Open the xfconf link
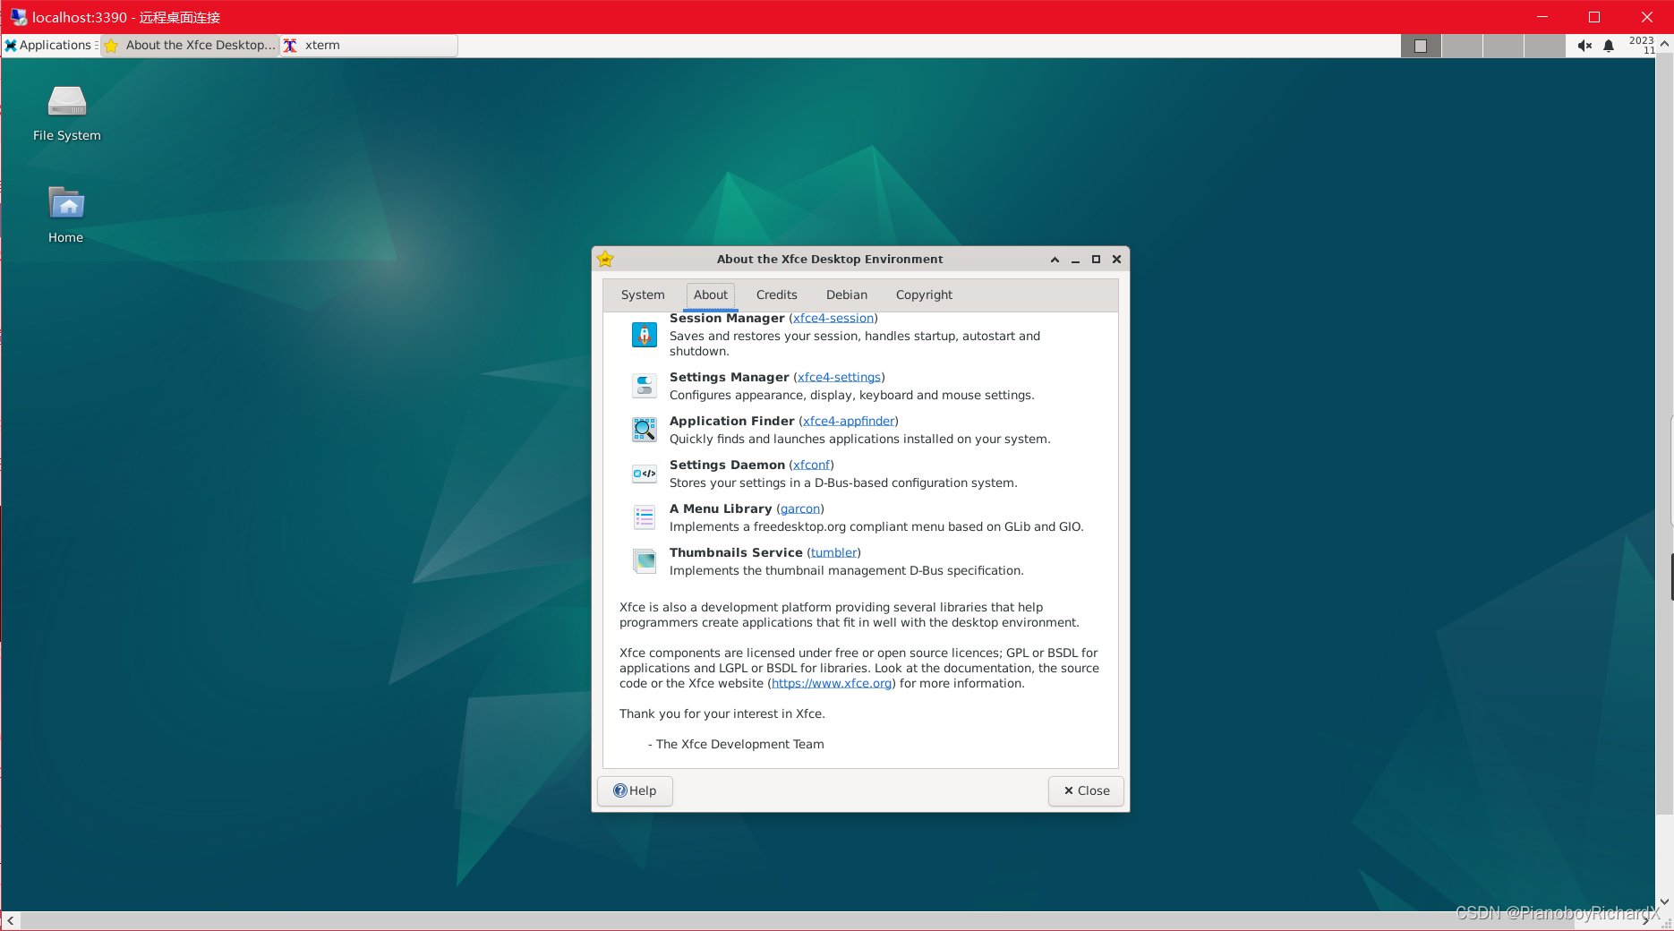This screenshot has width=1674, height=931. click(811, 465)
